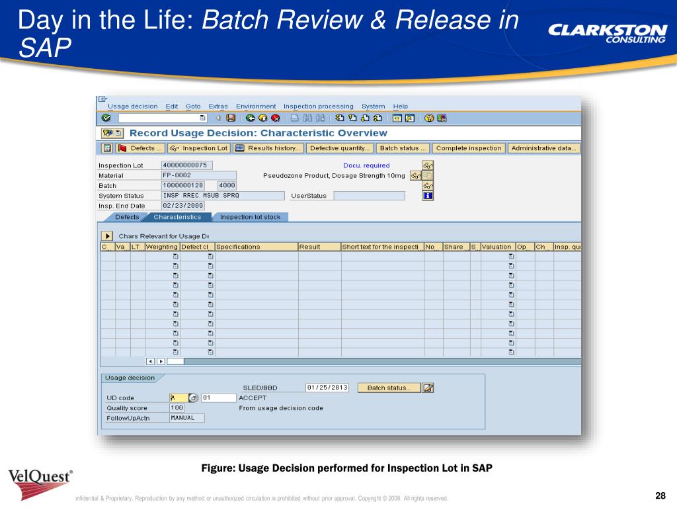Click the Previous Page icon
This screenshot has width=677, height=508.
[352, 118]
